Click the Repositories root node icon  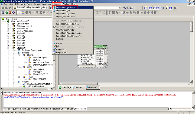(3, 19)
